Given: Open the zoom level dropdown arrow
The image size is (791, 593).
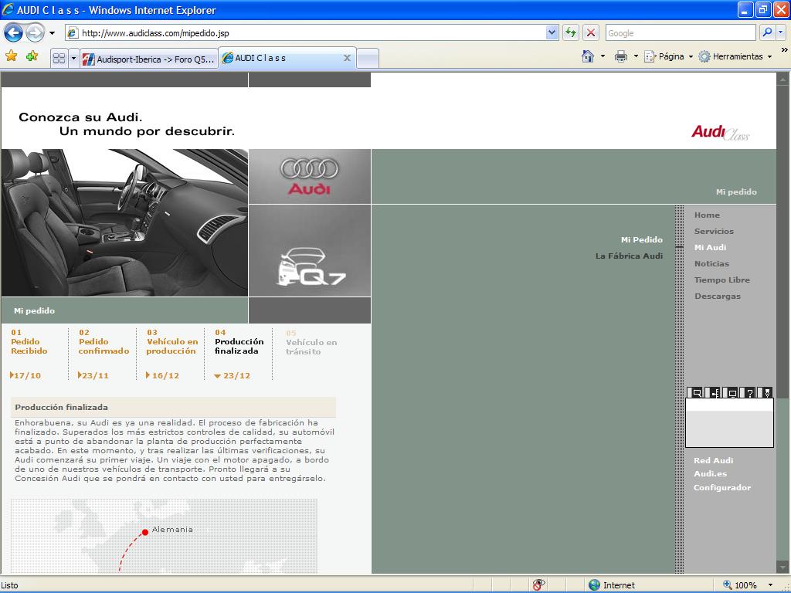Looking at the screenshot, I should pyautogui.click(x=770, y=585).
